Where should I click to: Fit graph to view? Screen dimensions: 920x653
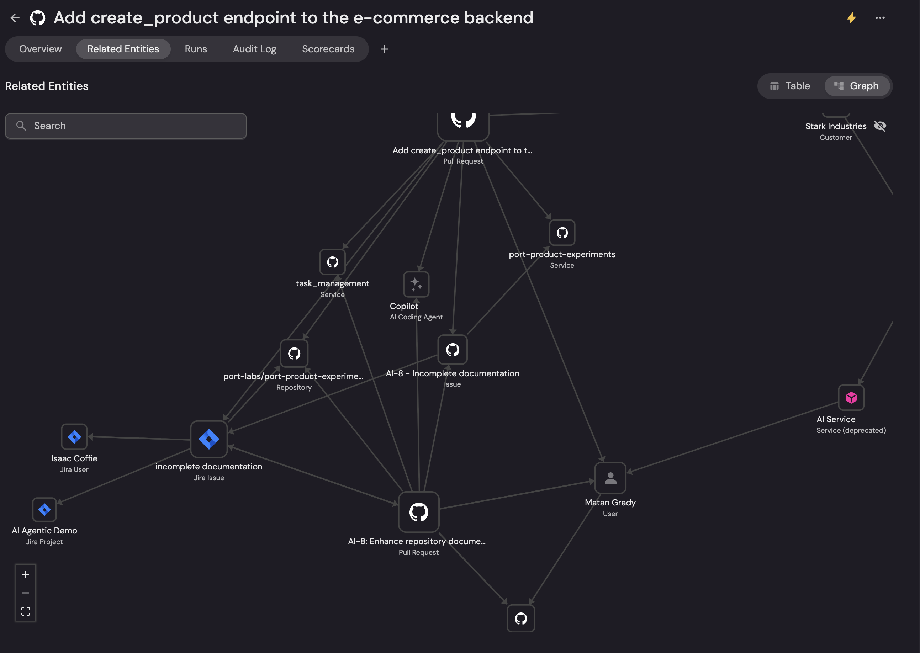tap(26, 612)
